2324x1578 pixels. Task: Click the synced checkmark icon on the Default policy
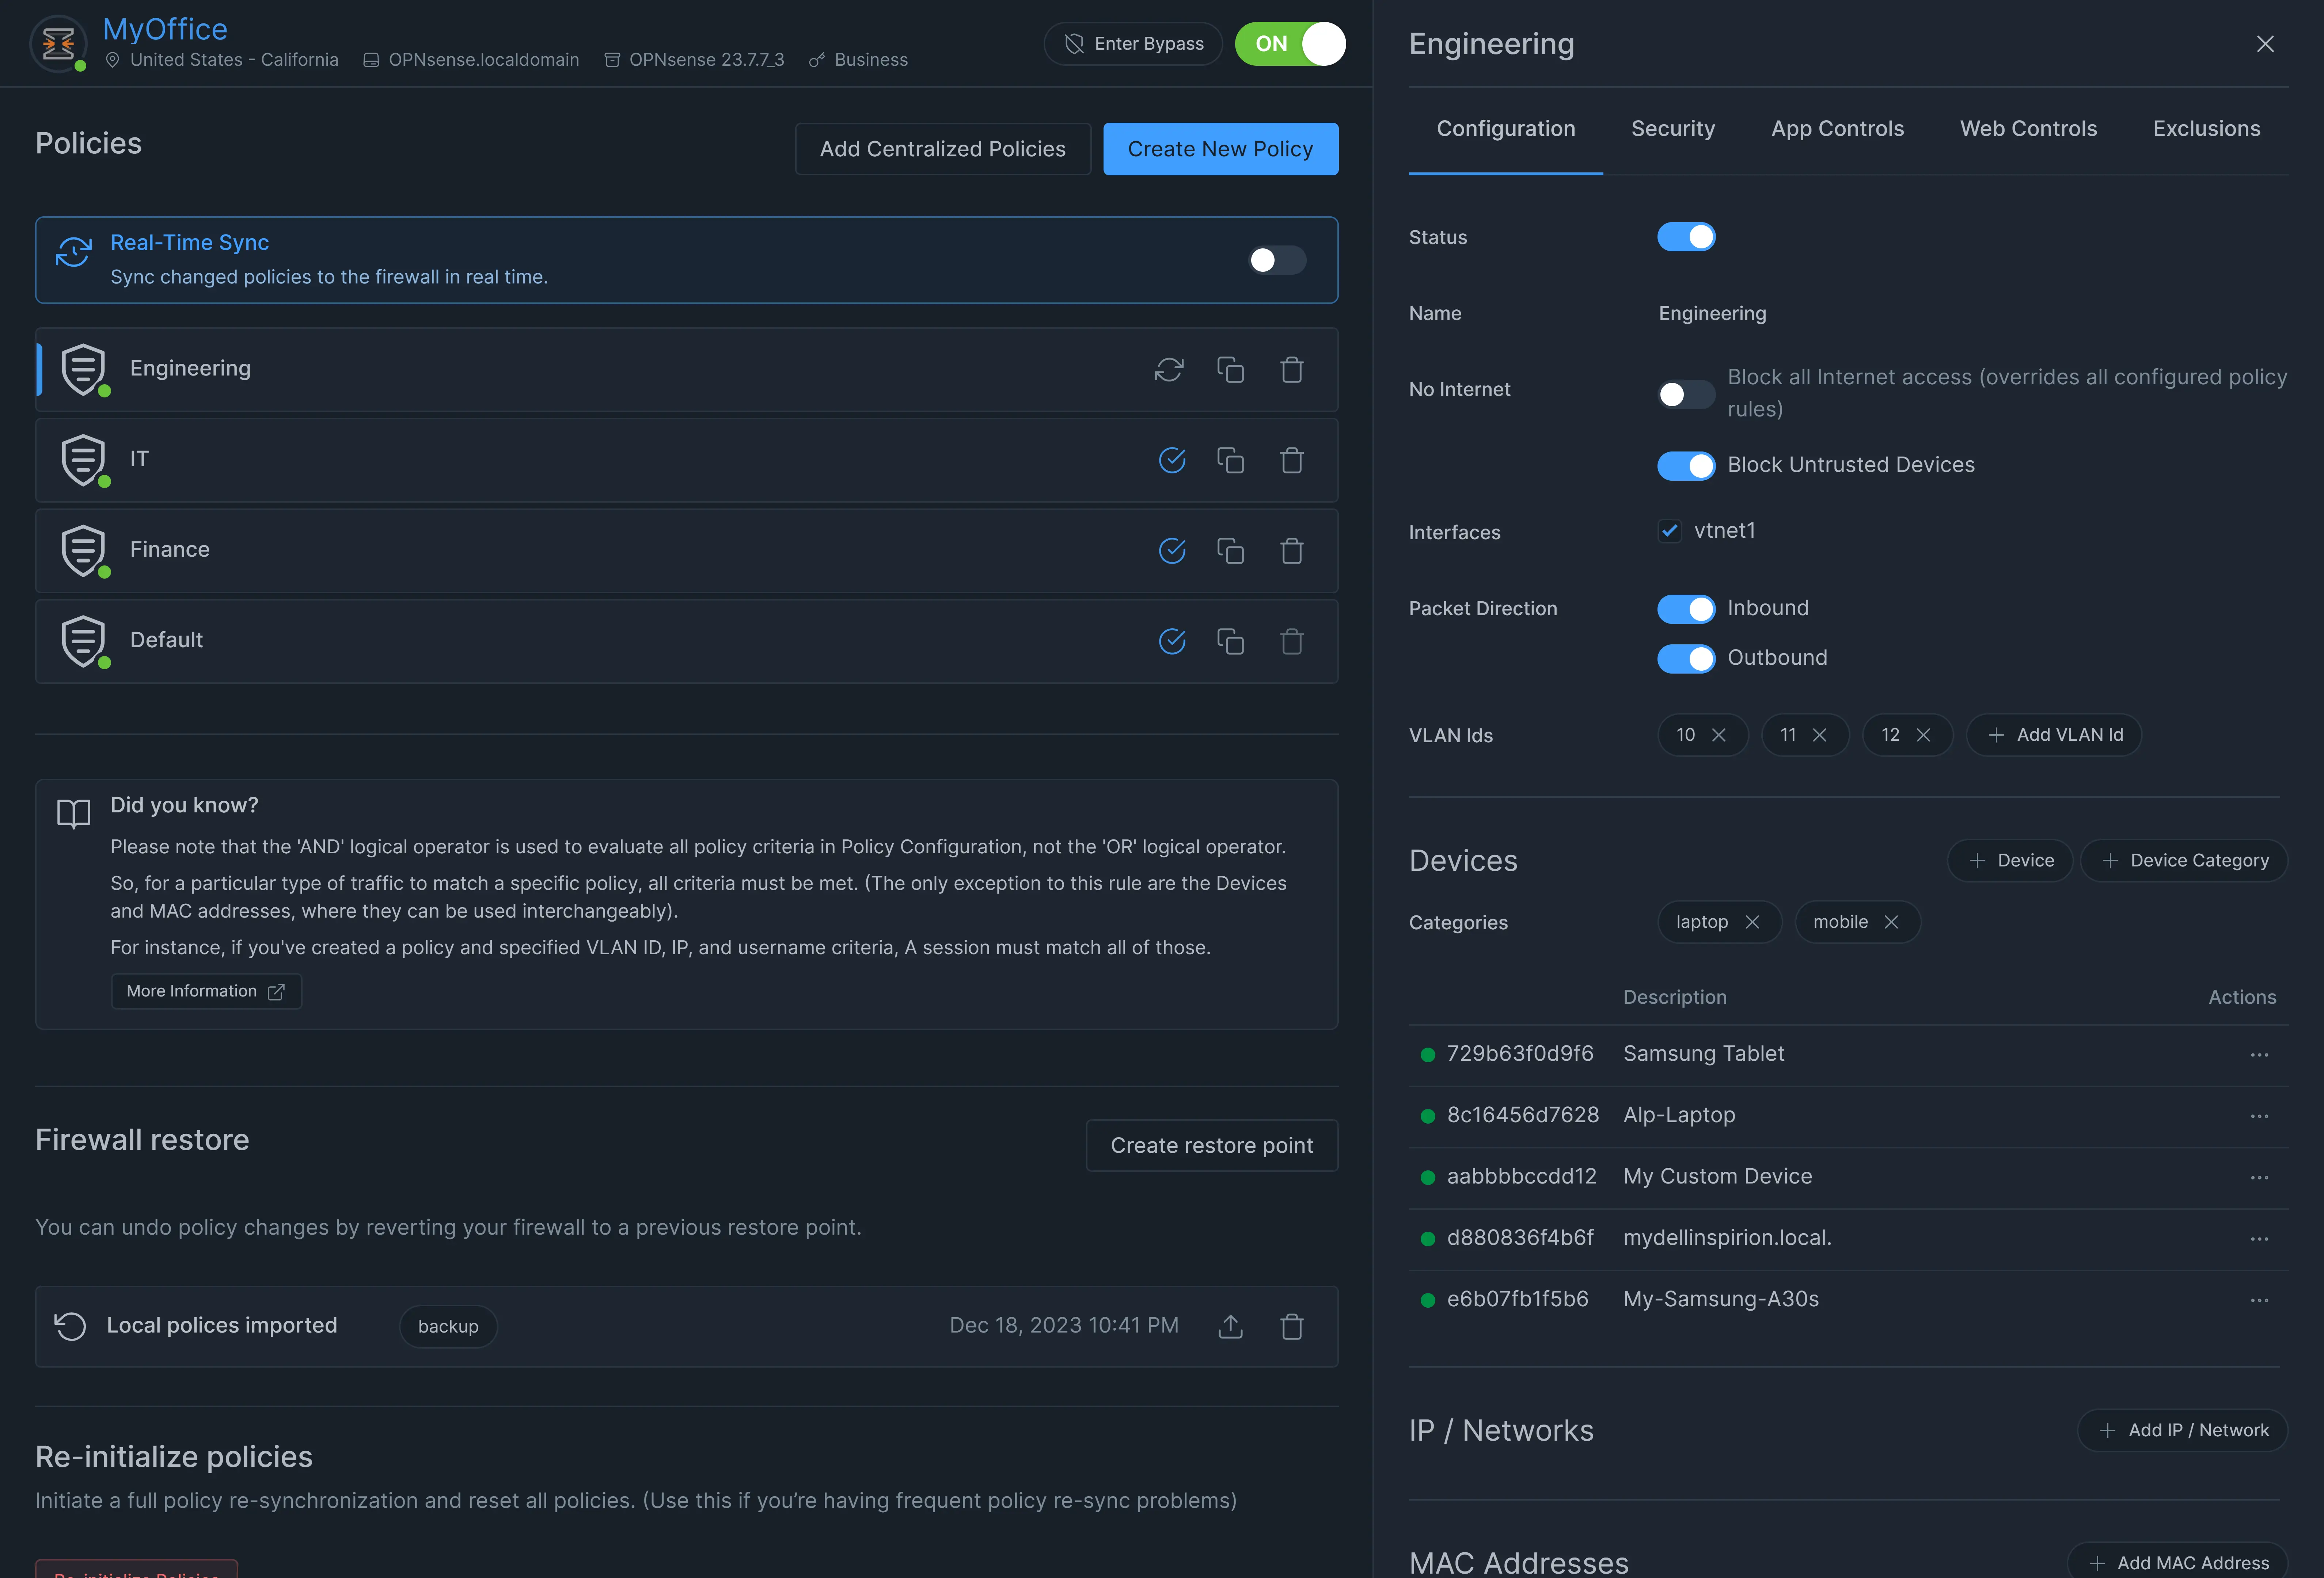1172,641
